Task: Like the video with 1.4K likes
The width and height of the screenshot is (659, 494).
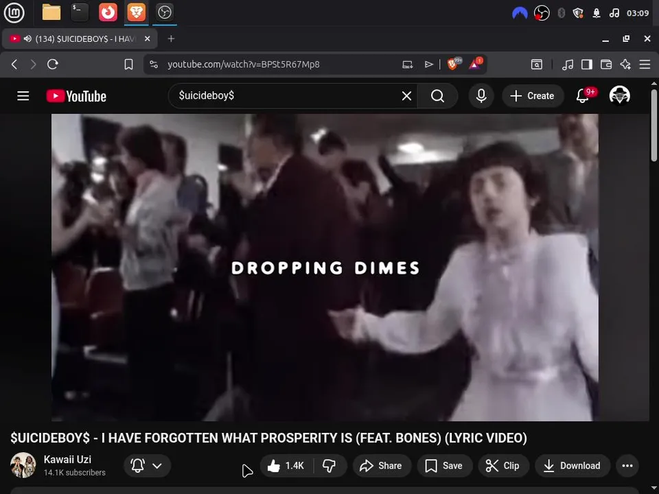Action: point(287,465)
